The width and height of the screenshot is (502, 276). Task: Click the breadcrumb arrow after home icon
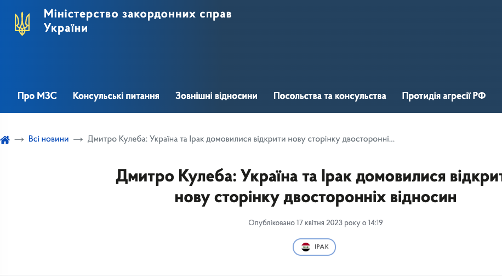(19, 139)
